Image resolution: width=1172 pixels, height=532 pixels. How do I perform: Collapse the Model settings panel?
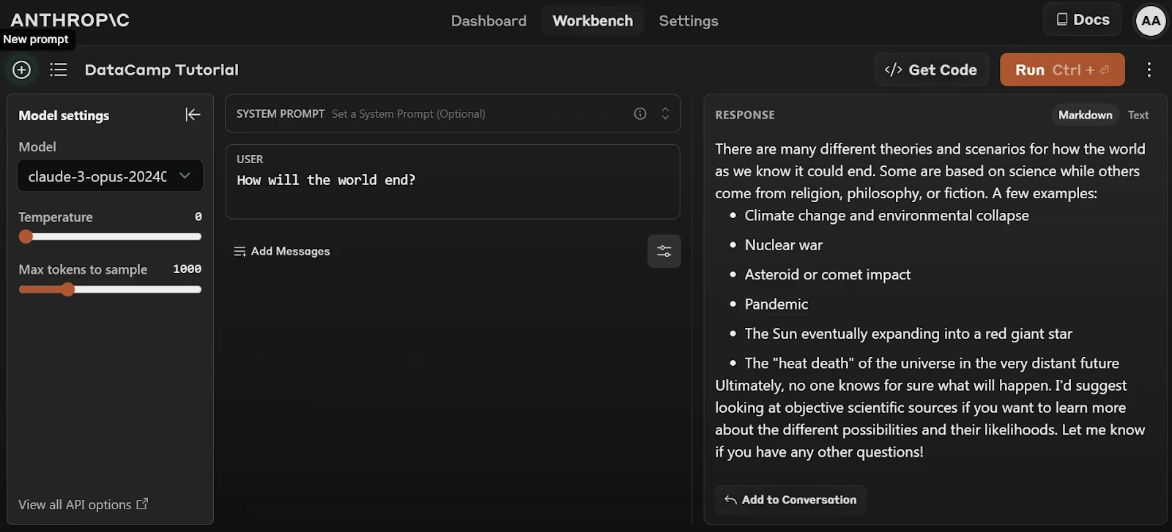coord(193,115)
